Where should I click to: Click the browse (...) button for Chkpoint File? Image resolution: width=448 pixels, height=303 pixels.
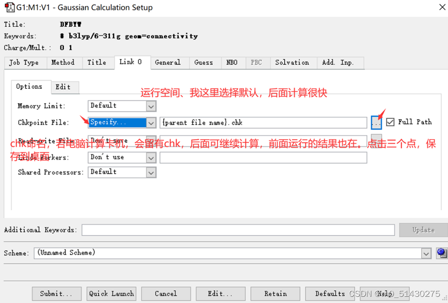(x=376, y=123)
